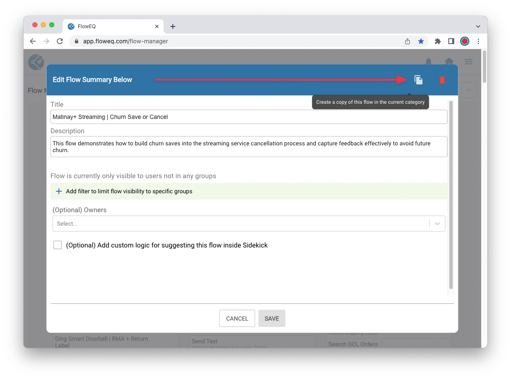
Task: Close the FlowEQ browser tab
Action: coord(157,26)
